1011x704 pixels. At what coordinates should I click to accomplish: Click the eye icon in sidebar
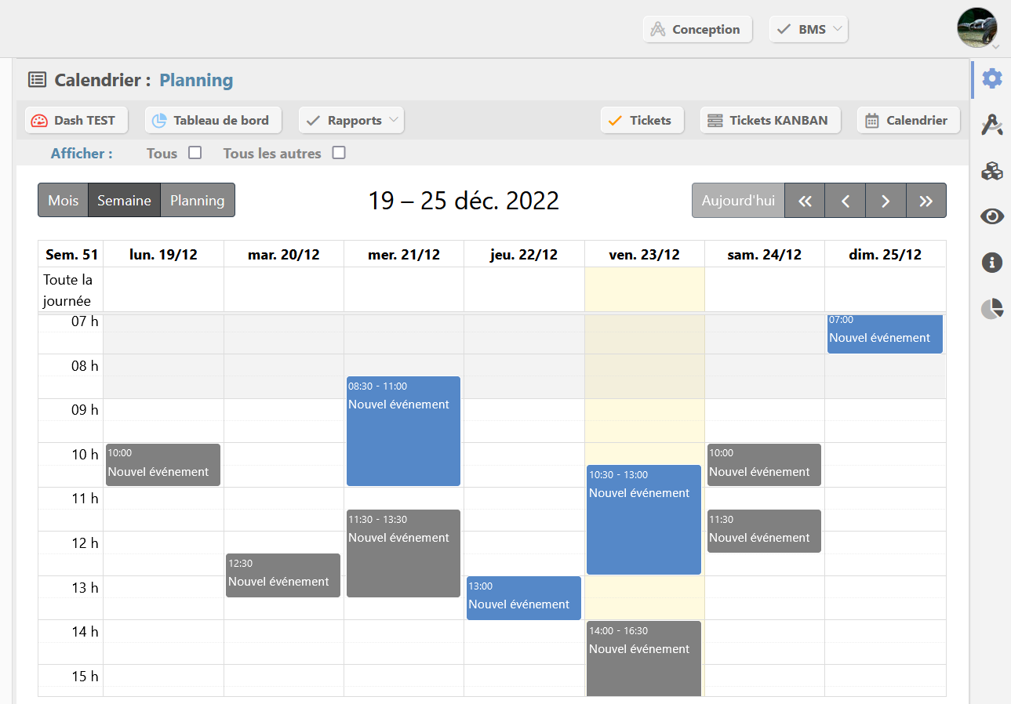pyautogui.click(x=992, y=216)
